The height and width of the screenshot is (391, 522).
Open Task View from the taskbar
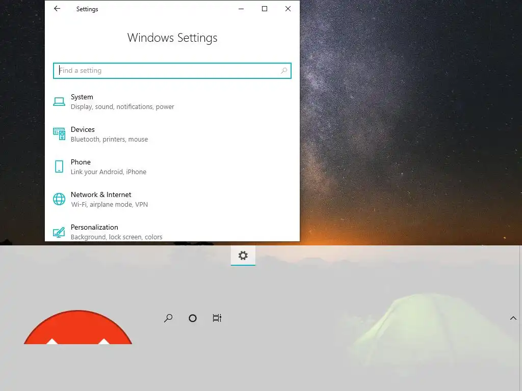click(217, 318)
